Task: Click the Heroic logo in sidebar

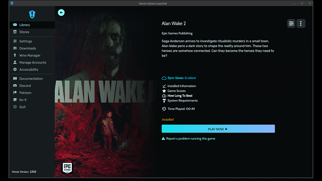Action: [x=32, y=14]
